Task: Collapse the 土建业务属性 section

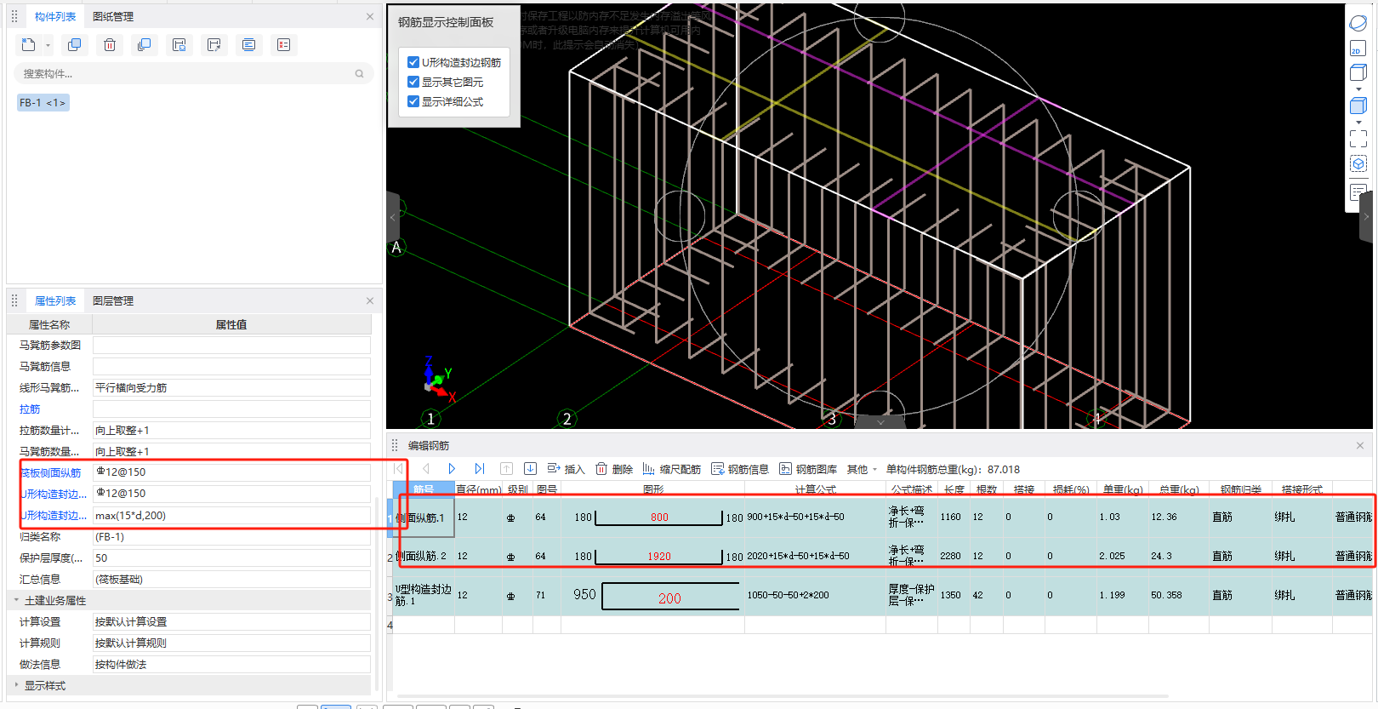Action: 16,600
